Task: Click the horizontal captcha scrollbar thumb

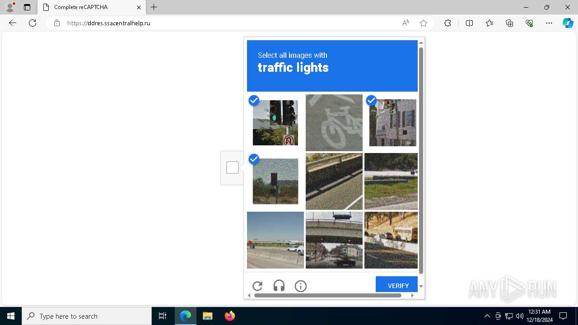Action: [x=328, y=295]
